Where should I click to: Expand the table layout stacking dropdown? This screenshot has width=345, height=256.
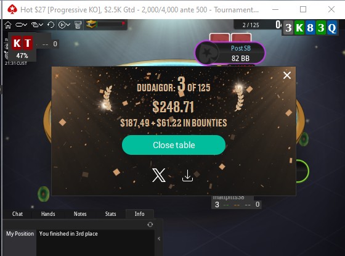[37, 25]
